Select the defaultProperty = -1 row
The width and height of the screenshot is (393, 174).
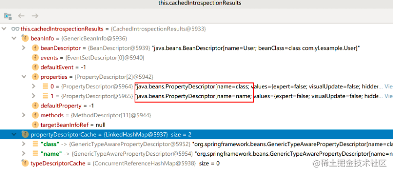tap(196, 106)
